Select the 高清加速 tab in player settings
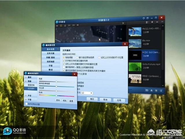The image size is (185, 139). click(51, 61)
